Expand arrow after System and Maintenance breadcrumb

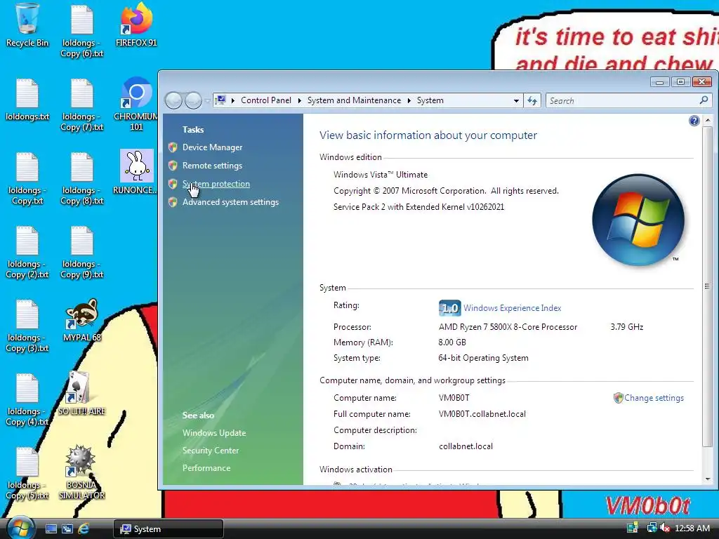point(409,100)
